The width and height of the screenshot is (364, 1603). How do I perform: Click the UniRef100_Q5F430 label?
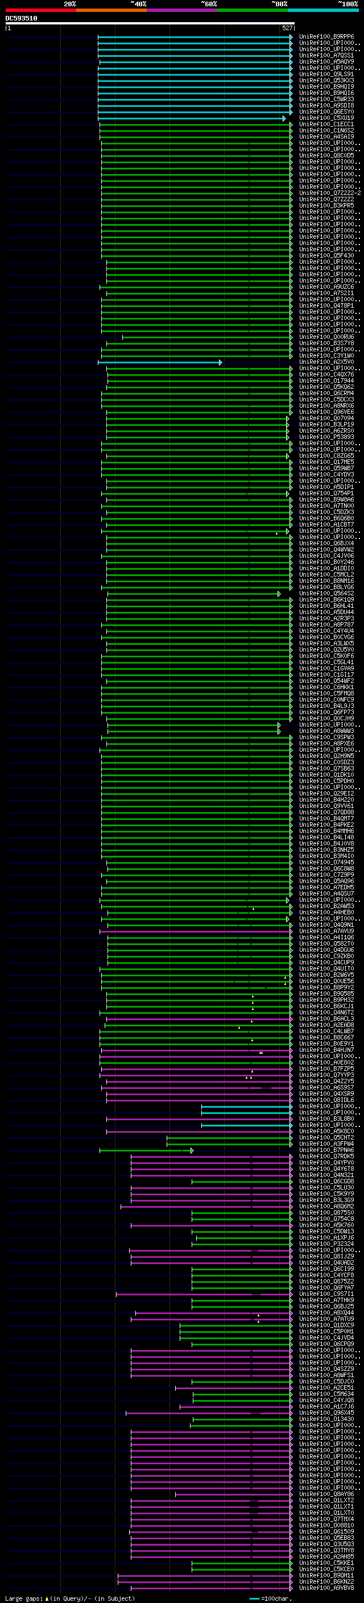[326, 255]
